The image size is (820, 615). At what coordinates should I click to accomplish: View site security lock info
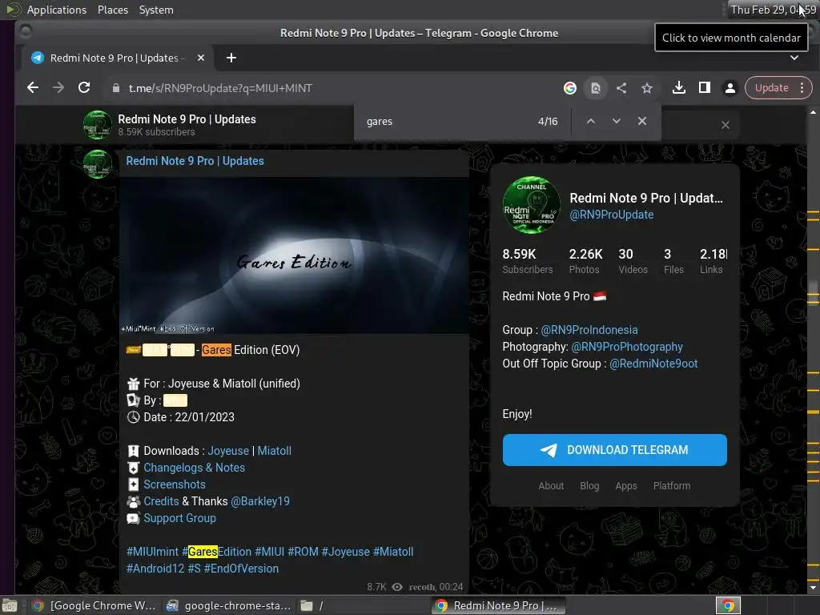[116, 88]
